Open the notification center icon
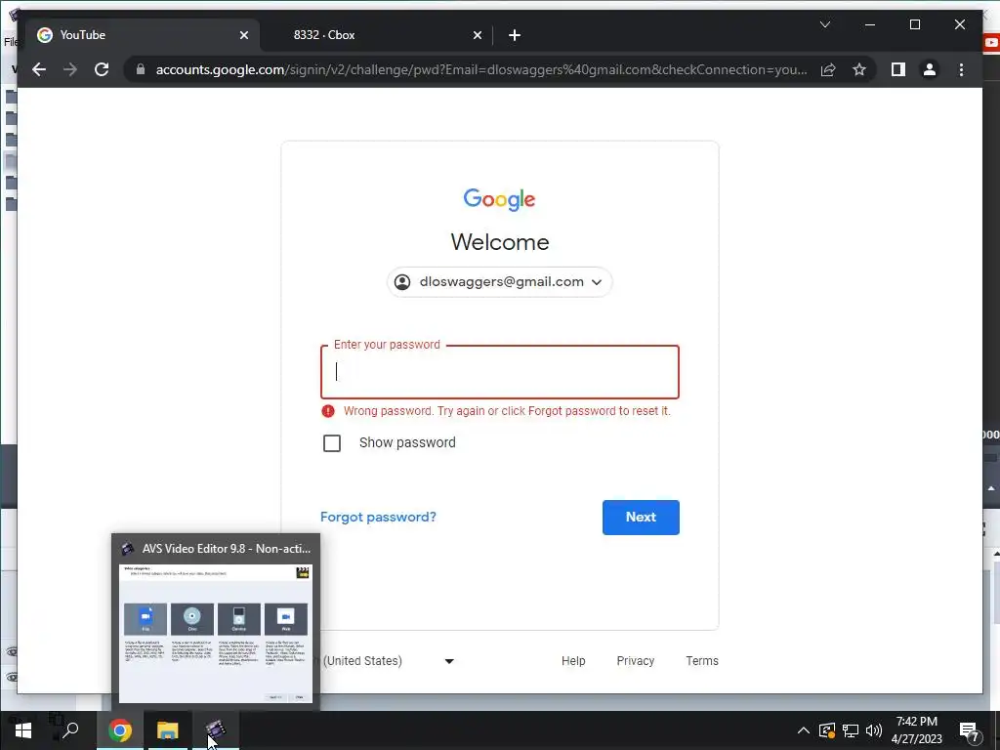This screenshot has height=750, width=1000. tap(970, 731)
